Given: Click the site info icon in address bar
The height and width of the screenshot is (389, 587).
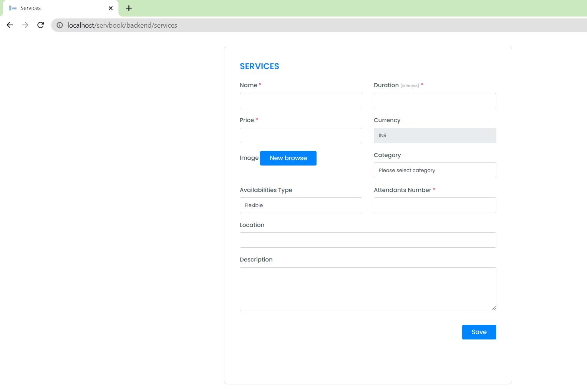Looking at the screenshot, I should [x=60, y=25].
